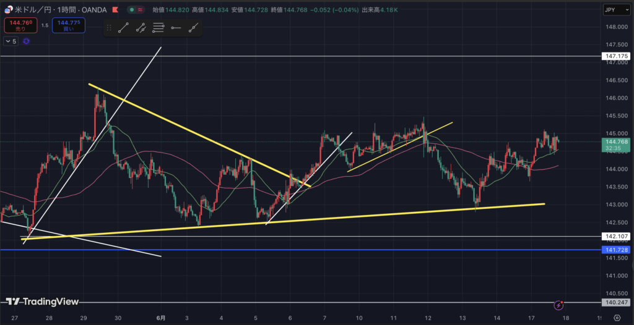
Task: Click the purple circular indicator icon
Action: tap(27, 41)
